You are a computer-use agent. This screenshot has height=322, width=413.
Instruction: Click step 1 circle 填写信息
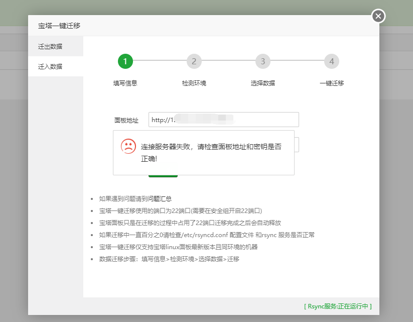coord(125,61)
